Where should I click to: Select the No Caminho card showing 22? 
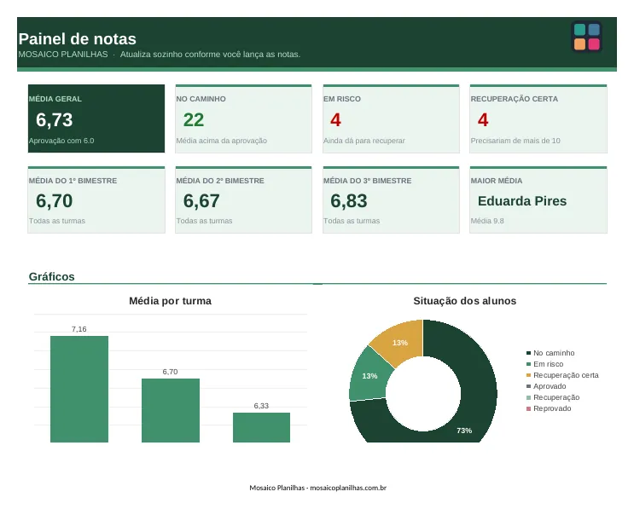pyautogui.click(x=243, y=119)
